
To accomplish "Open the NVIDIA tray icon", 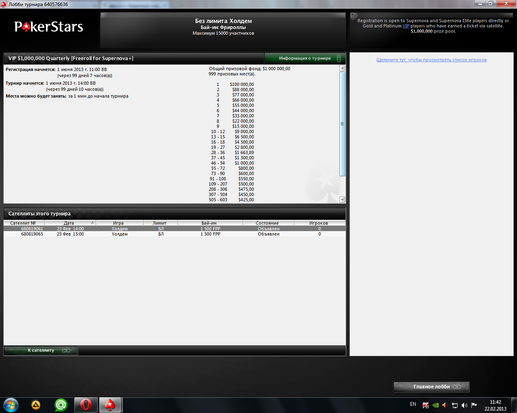I will (x=435, y=405).
